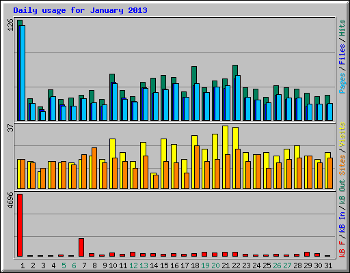Click the orange sites bar for day 8
The height and width of the screenshot is (273, 350).
click(x=94, y=168)
